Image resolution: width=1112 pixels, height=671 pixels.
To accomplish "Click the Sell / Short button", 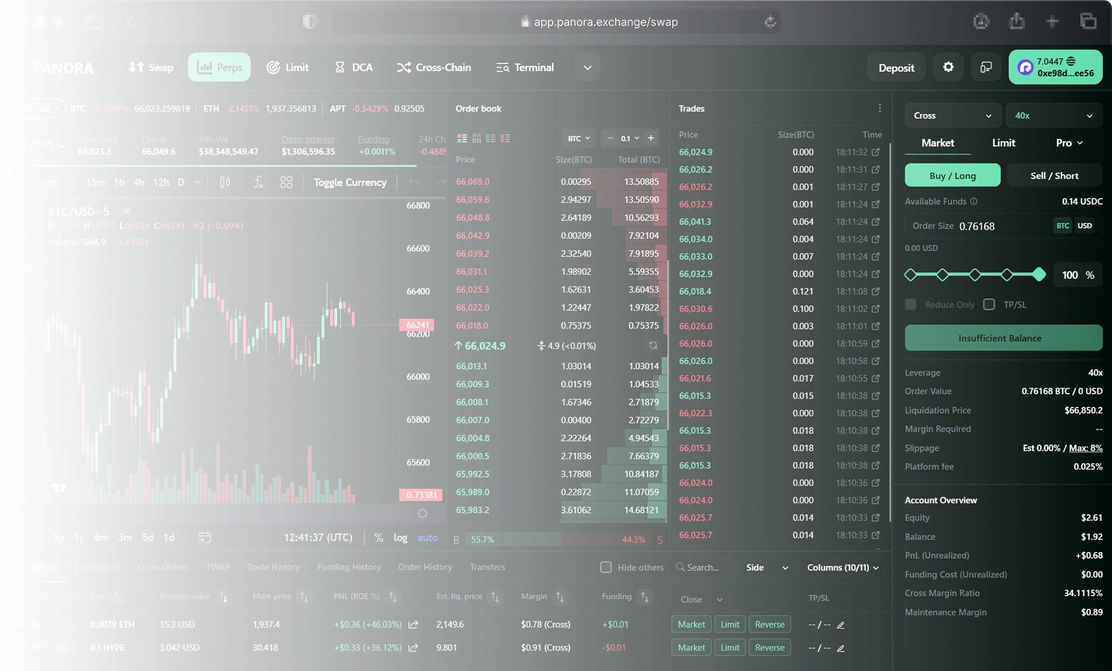I will pyautogui.click(x=1054, y=176).
